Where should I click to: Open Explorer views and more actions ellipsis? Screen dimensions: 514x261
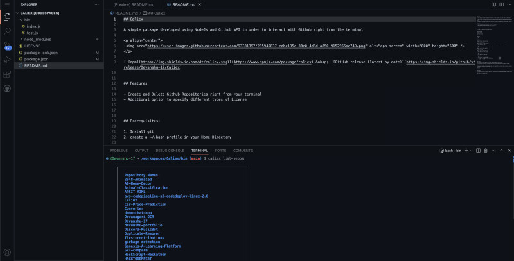97,4
